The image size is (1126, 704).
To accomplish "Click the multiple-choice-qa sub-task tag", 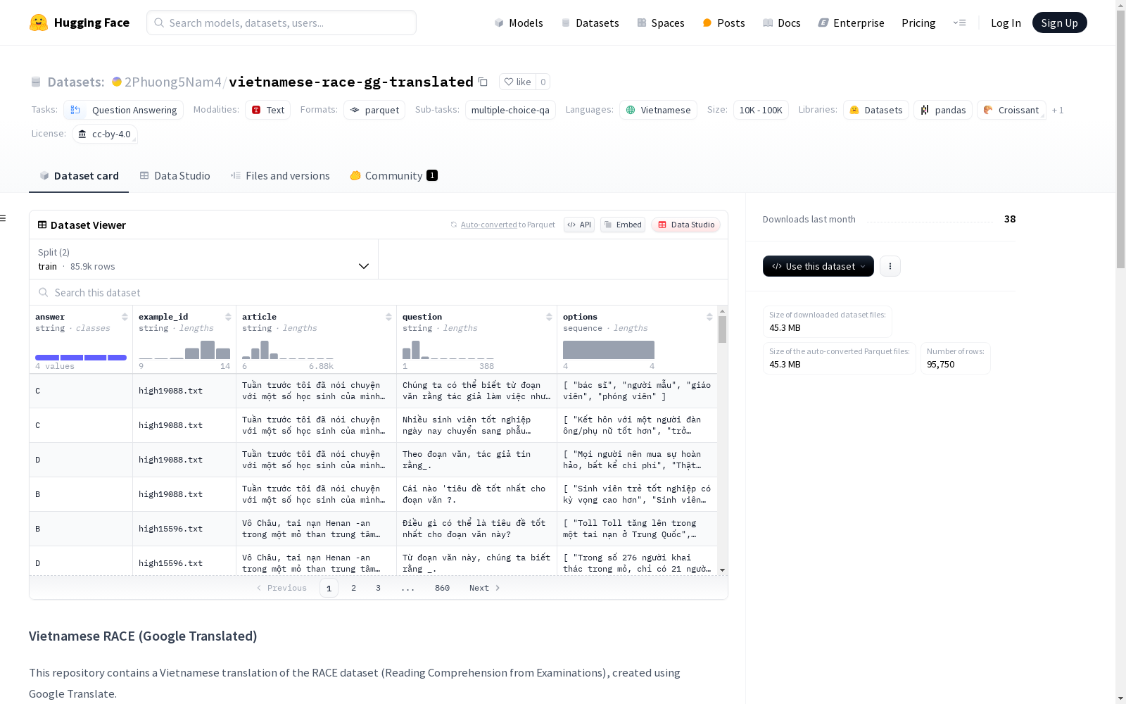I will 510,110.
